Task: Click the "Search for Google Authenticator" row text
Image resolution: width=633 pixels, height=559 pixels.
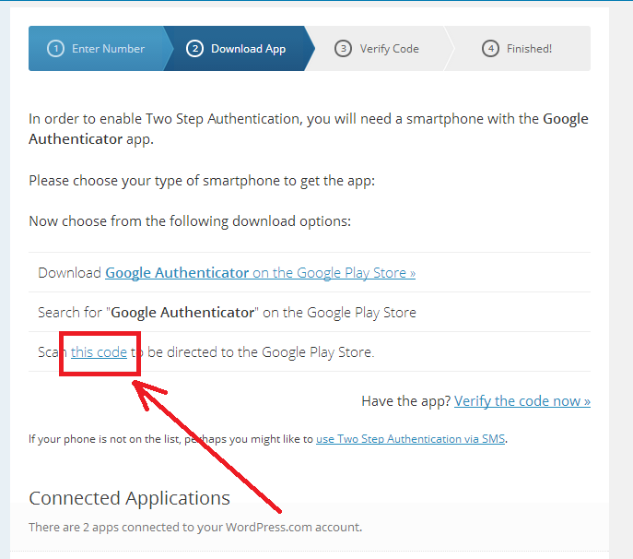Action: [227, 313]
